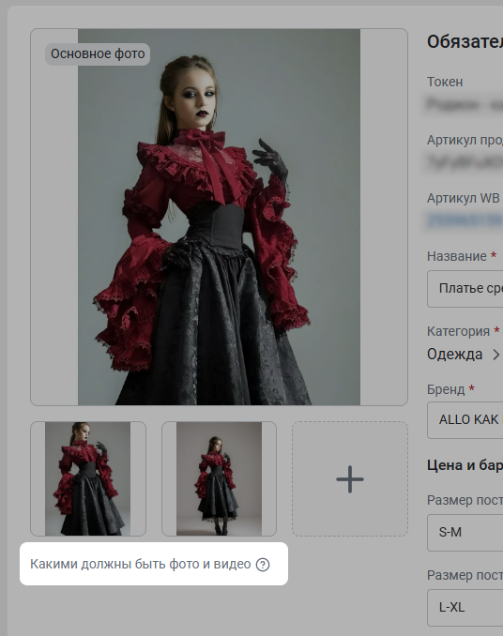Open the large main product photo
This screenshot has height=636, width=503.
pos(219,217)
